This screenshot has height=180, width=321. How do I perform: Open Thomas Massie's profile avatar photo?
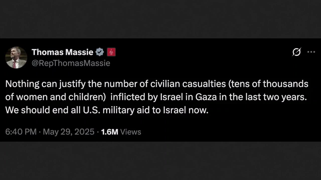pyautogui.click(x=16, y=57)
